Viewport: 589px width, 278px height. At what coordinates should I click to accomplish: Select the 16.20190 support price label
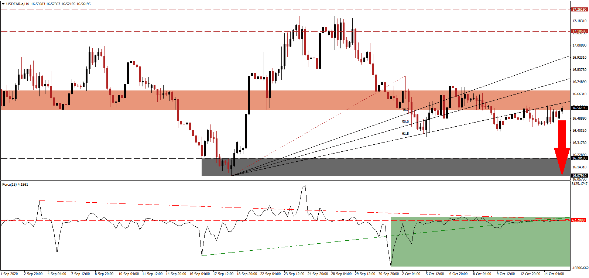(579, 158)
